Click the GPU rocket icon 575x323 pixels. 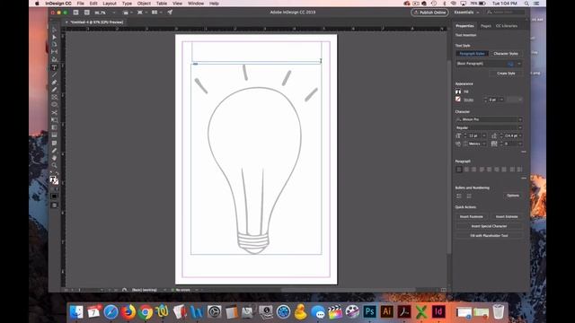coord(170,12)
